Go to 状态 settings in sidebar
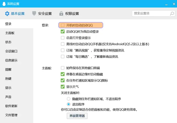This screenshot has height=123, width=177. 17,42
